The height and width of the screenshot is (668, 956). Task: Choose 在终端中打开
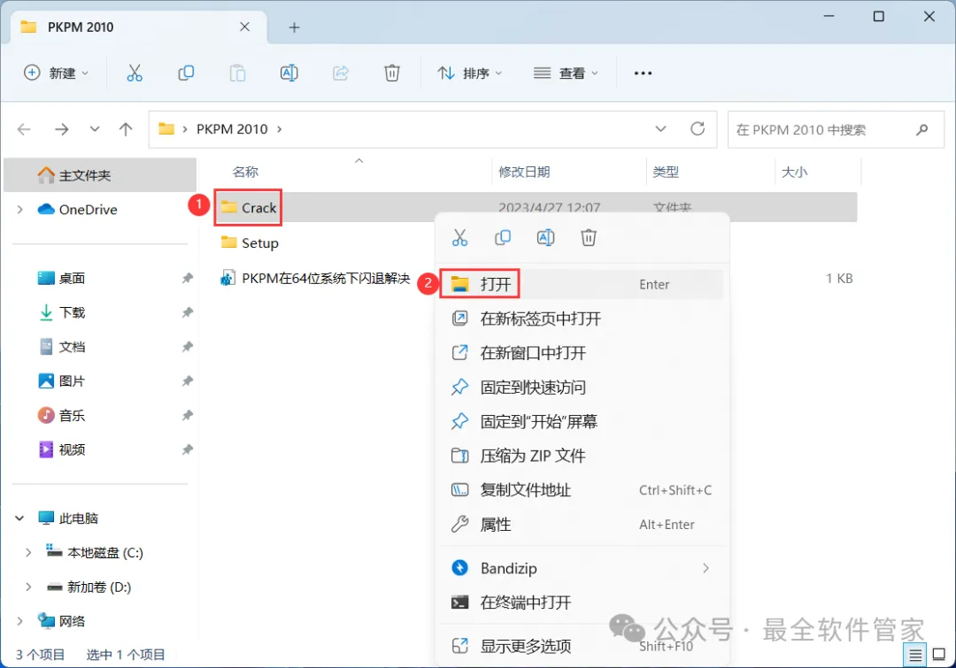point(582,603)
